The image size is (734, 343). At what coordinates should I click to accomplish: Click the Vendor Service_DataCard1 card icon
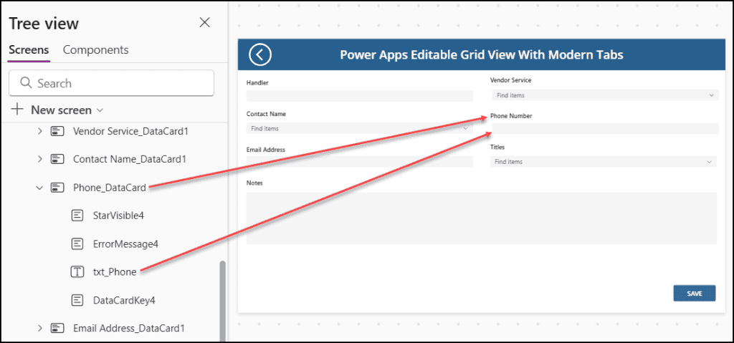pyautogui.click(x=57, y=132)
